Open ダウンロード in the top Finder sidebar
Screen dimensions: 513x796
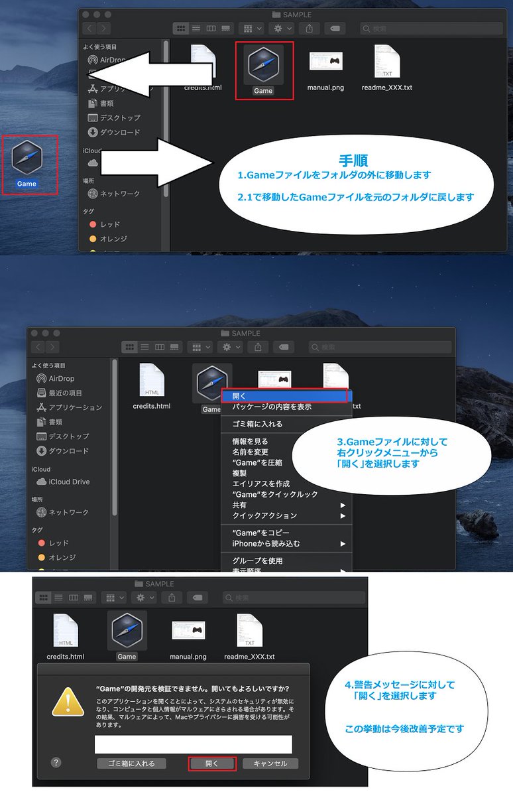[x=114, y=132]
